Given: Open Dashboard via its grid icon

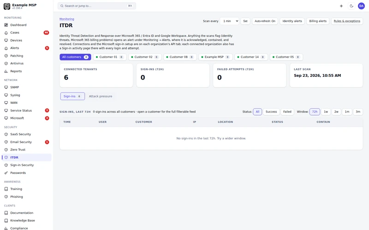Looking at the screenshot, I should (6, 25).
